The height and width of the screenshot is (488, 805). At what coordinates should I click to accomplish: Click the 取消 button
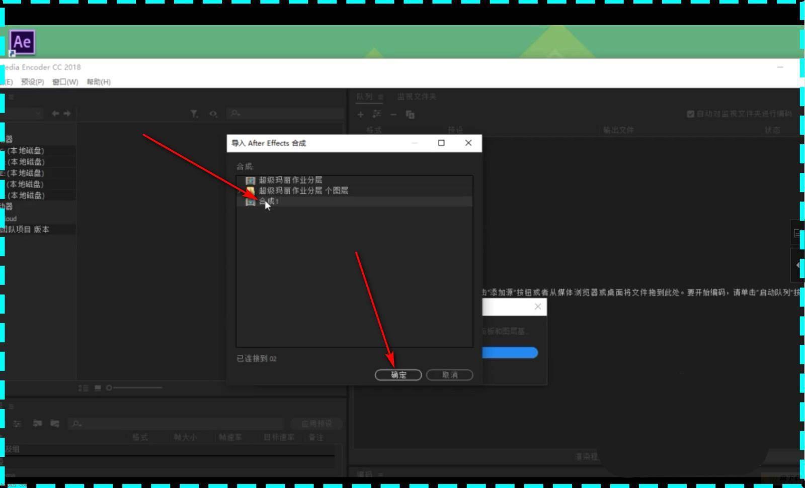[449, 375]
